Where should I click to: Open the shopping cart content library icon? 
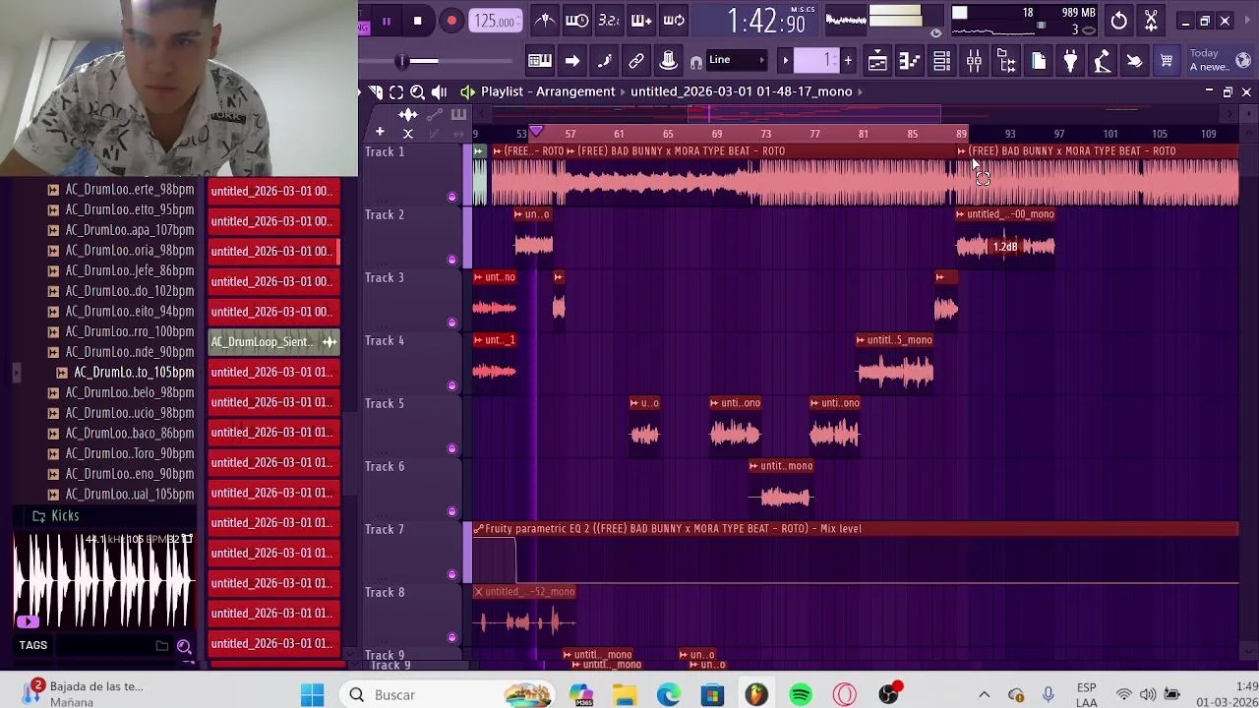[1167, 61]
